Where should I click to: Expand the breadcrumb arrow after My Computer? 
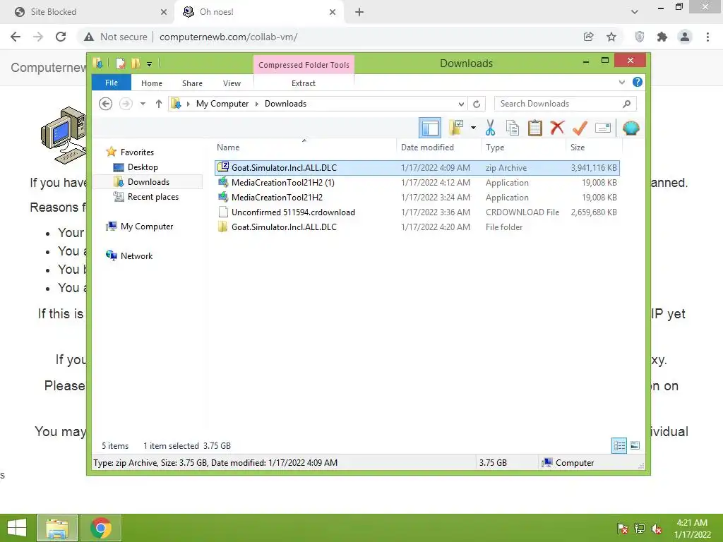[257, 104]
